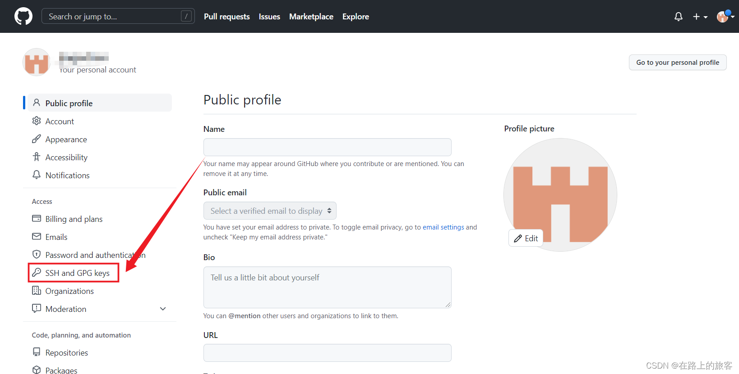Select the Public profile person icon
Screen dimensions: 739x374
[x=37, y=103]
